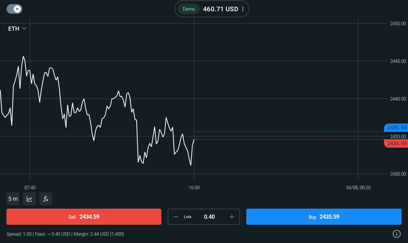Open the info icon at bottom right
This screenshot has width=408, height=243.
[x=396, y=234]
